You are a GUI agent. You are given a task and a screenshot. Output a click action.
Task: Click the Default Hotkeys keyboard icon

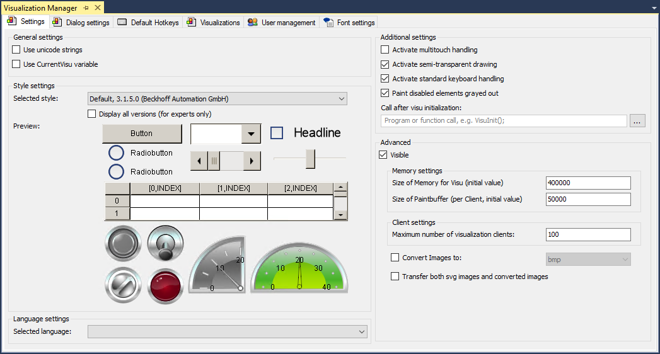pos(122,22)
